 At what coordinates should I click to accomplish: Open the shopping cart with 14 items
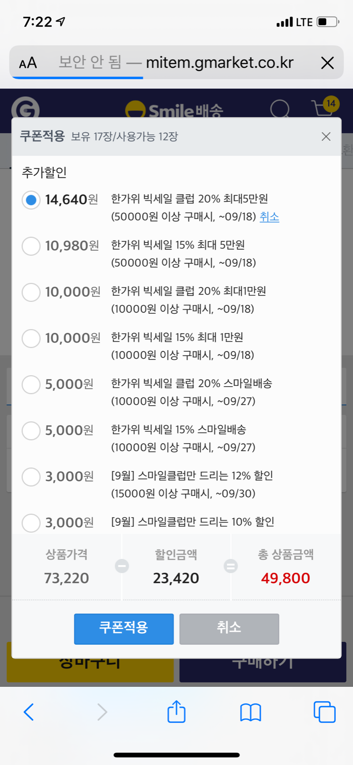click(323, 107)
